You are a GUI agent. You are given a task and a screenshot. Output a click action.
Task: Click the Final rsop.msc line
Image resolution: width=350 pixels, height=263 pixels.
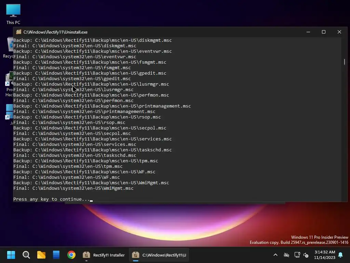coord(69,122)
